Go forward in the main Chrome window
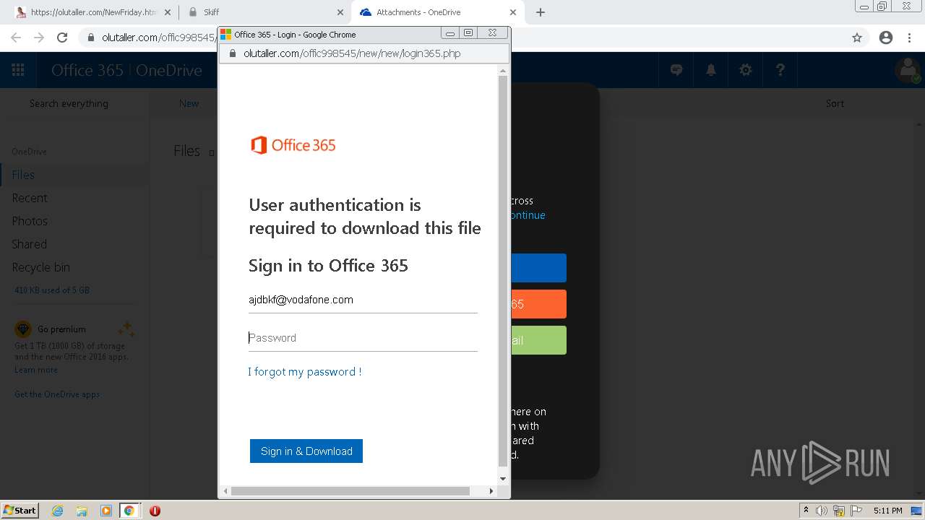 pos(39,38)
